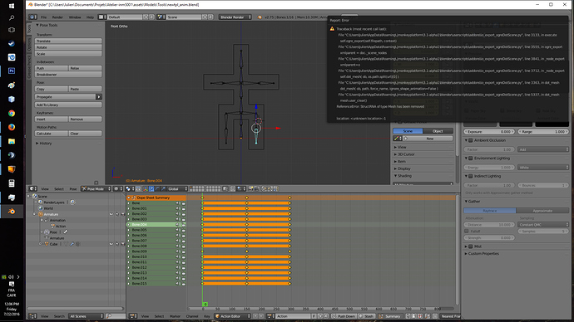Click the warning triangle in error report
This screenshot has width=574, height=322.
332,29
